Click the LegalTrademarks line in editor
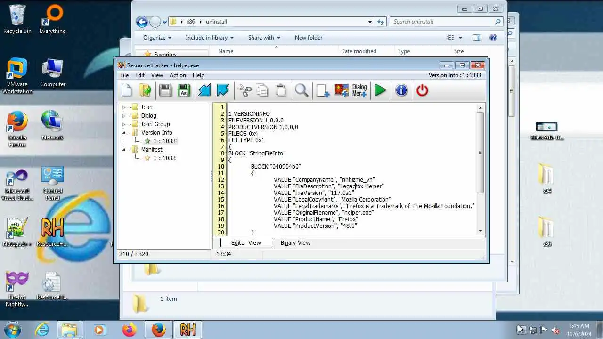Image resolution: width=603 pixels, height=339 pixels. point(374,206)
